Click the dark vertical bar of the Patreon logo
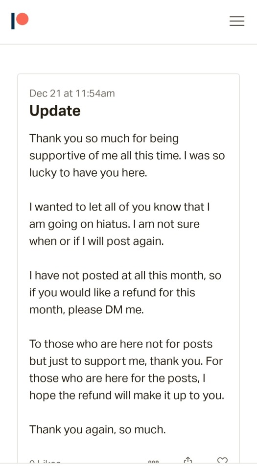 13,21
